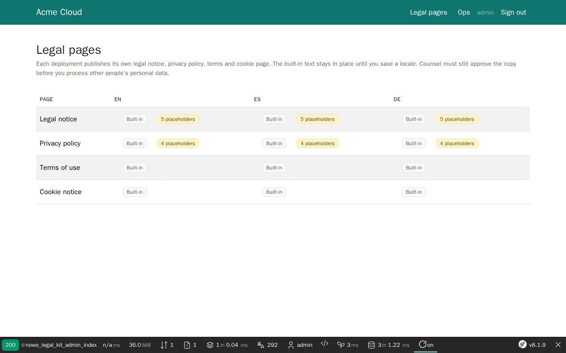Screen dimensions: 566x353
Task: Click the circular refresh icon marked on
Action: click(x=423, y=345)
